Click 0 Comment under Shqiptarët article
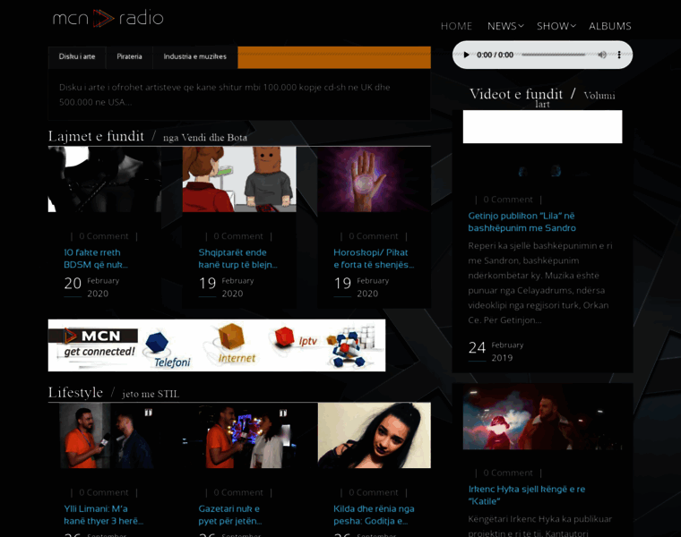This screenshot has height=537, width=681. pyautogui.click(x=238, y=236)
